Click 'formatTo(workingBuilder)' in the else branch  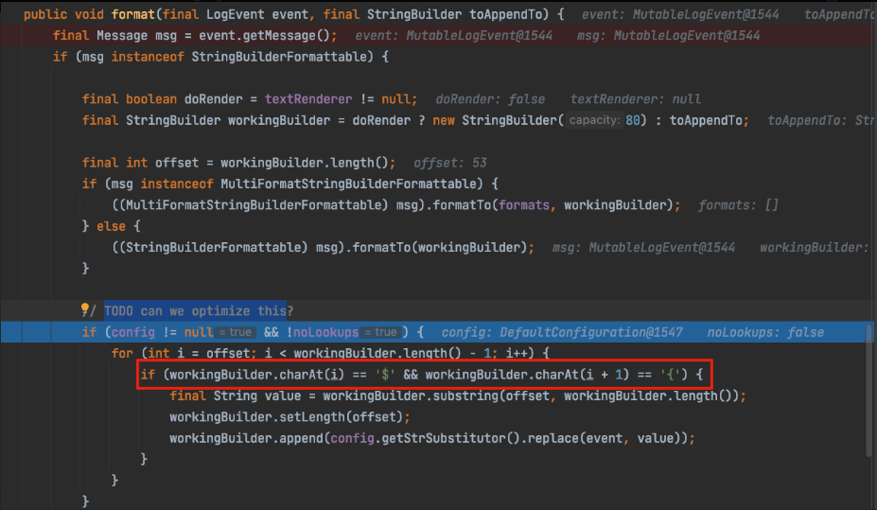pyautogui.click(x=440, y=248)
